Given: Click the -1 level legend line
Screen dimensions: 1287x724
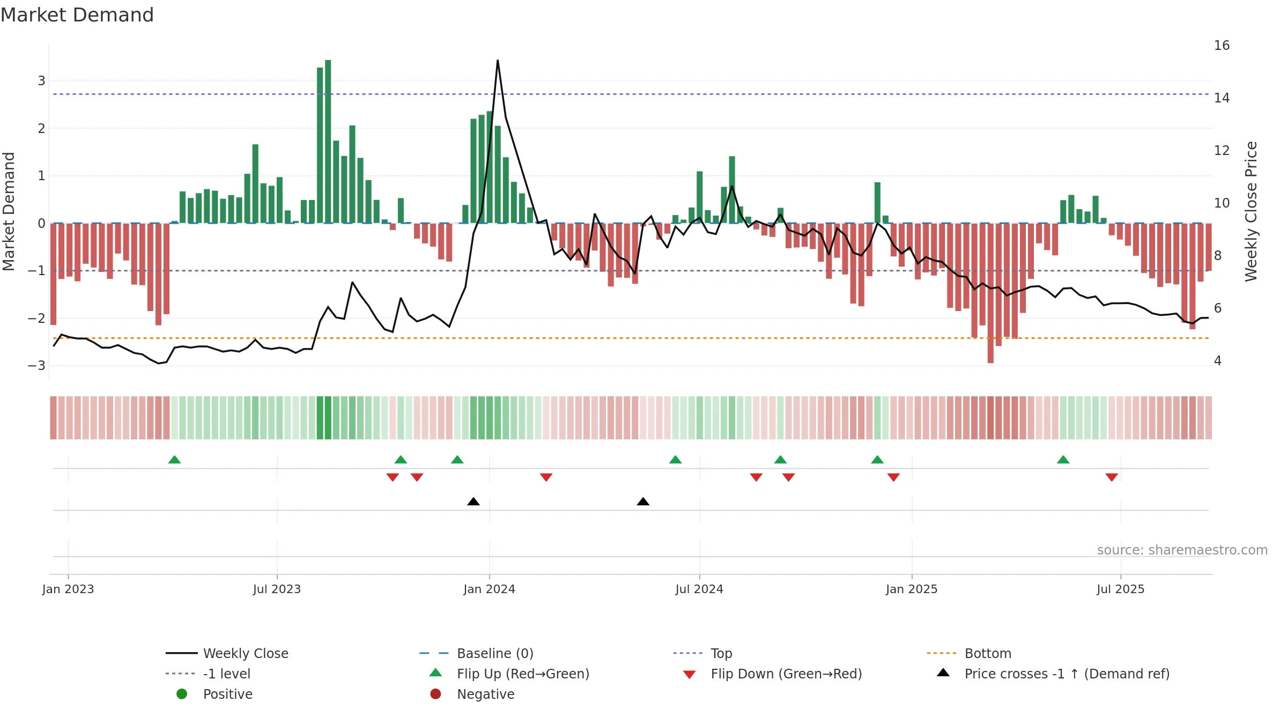Looking at the screenshot, I should tap(181, 674).
